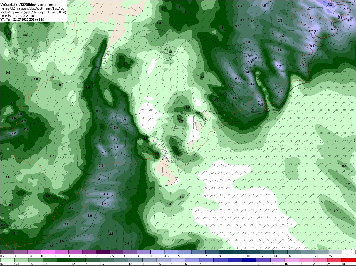Click the 3.7 precipitation value on the map

[280, 92]
